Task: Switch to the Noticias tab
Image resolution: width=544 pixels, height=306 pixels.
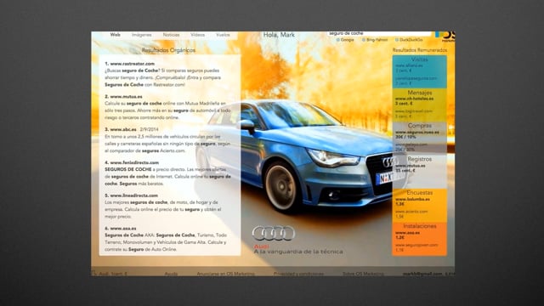Action: [x=171, y=35]
